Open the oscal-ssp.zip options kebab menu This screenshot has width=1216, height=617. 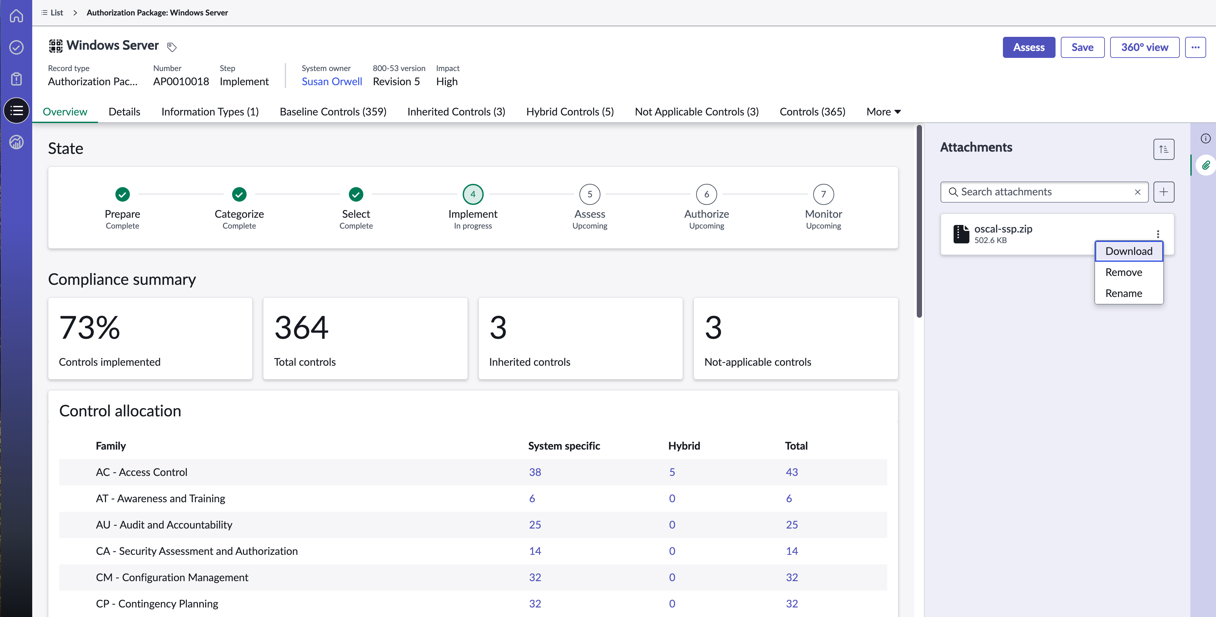pyautogui.click(x=1157, y=234)
